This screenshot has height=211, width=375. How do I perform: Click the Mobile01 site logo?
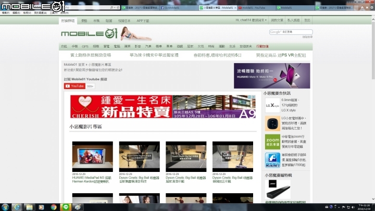click(x=89, y=33)
